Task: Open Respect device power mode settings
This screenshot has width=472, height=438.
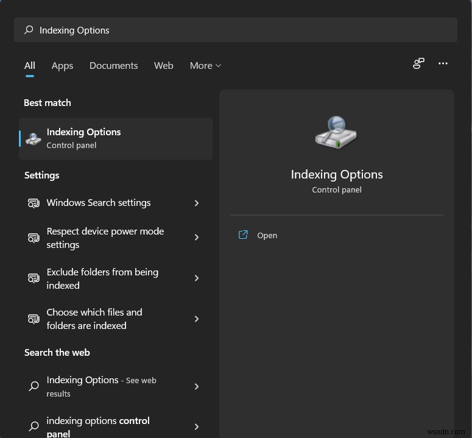Action: click(116, 238)
